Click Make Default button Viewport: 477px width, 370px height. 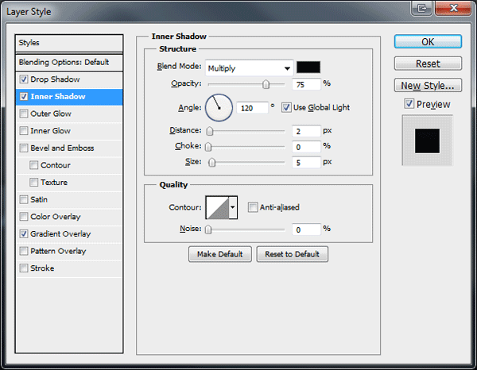pyautogui.click(x=220, y=254)
